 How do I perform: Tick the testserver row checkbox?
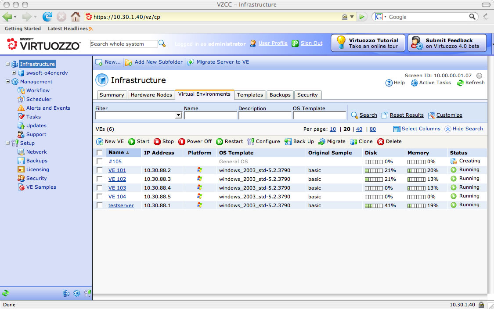[100, 205]
